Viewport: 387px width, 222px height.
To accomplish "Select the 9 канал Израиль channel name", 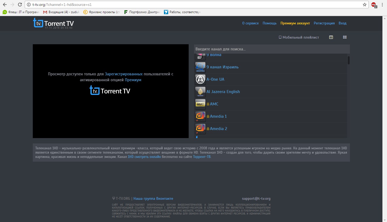I will click(223, 67).
